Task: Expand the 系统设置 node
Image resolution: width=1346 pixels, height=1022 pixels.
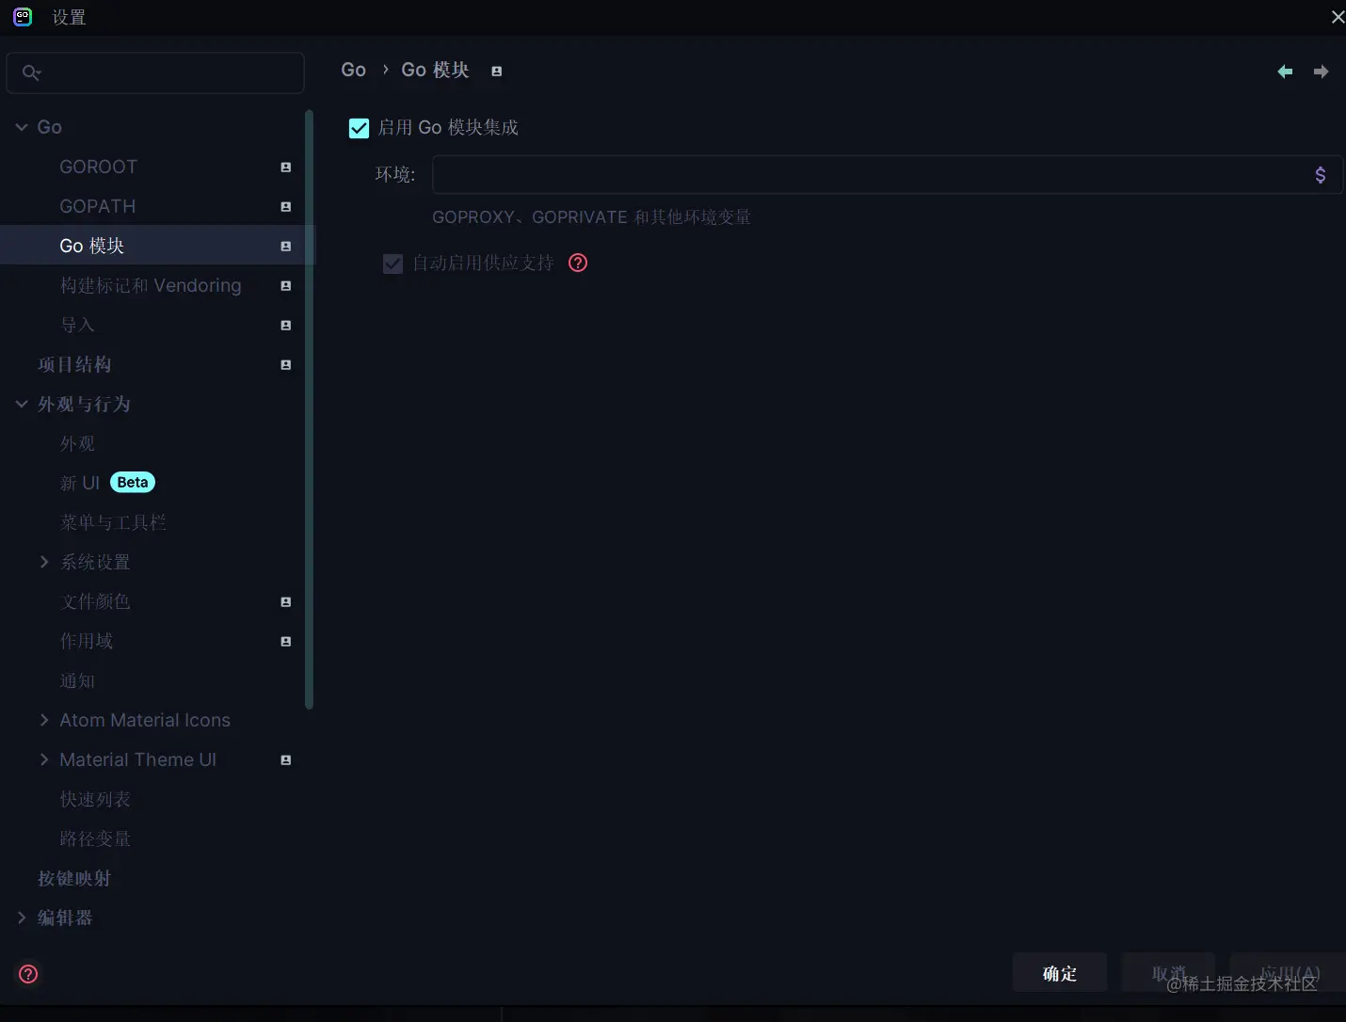Action: pyautogui.click(x=44, y=562)
